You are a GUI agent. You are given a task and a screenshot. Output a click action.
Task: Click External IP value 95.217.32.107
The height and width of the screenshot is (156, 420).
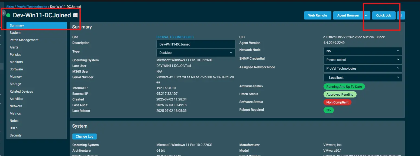click(x=167, y=94)
